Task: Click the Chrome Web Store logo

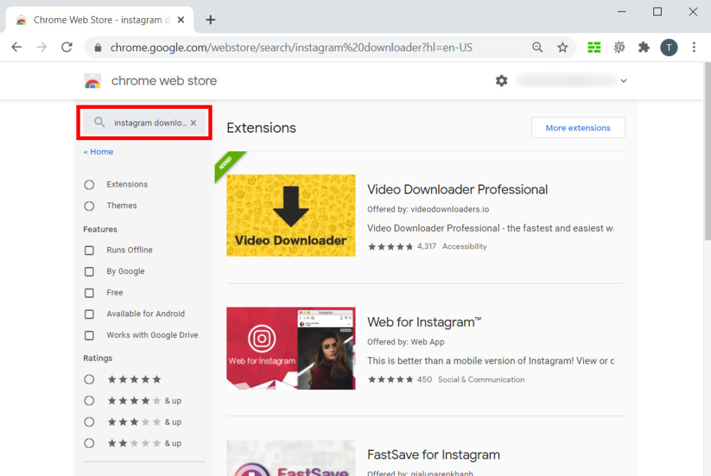Action: (92, 80)
